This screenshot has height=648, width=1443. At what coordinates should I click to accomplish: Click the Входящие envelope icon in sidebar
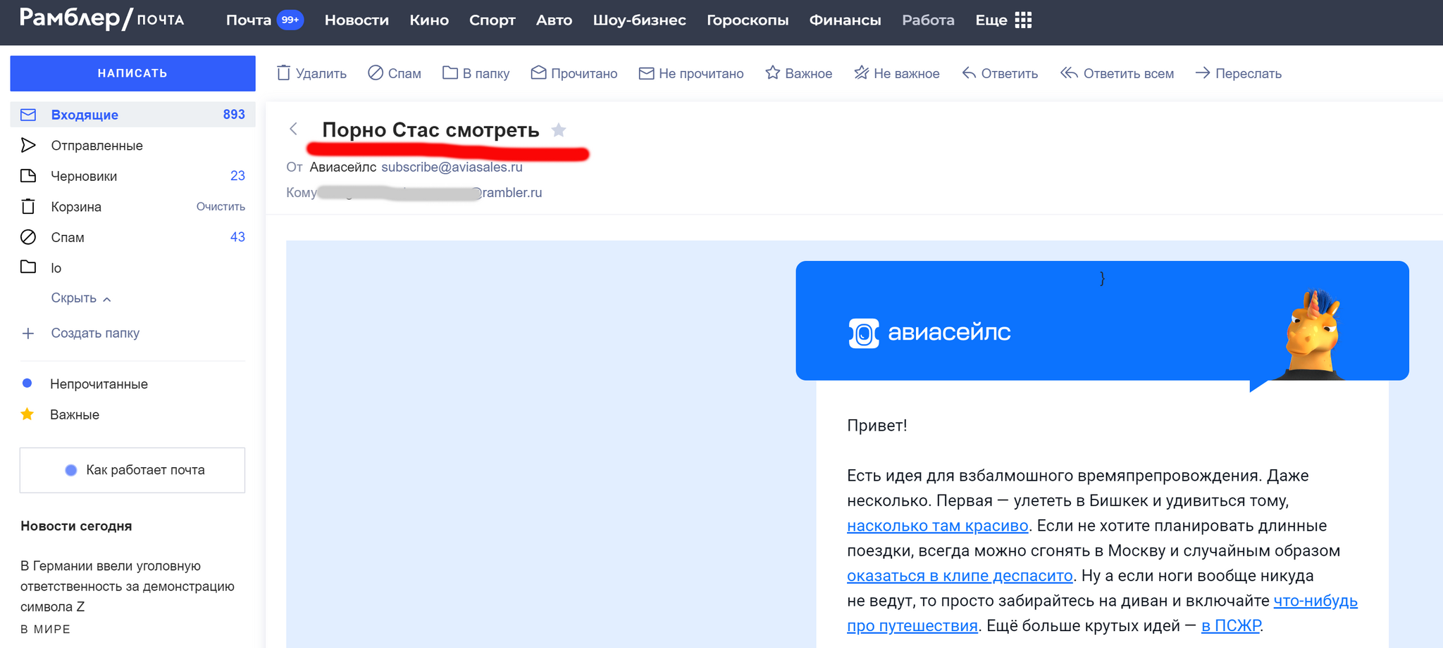pos(28,115)
